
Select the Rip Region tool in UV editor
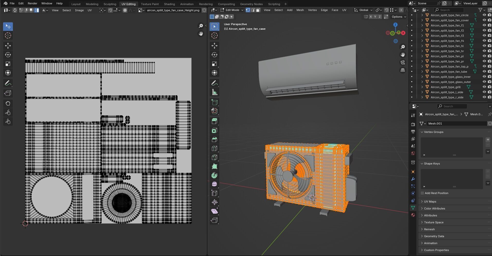8,93
